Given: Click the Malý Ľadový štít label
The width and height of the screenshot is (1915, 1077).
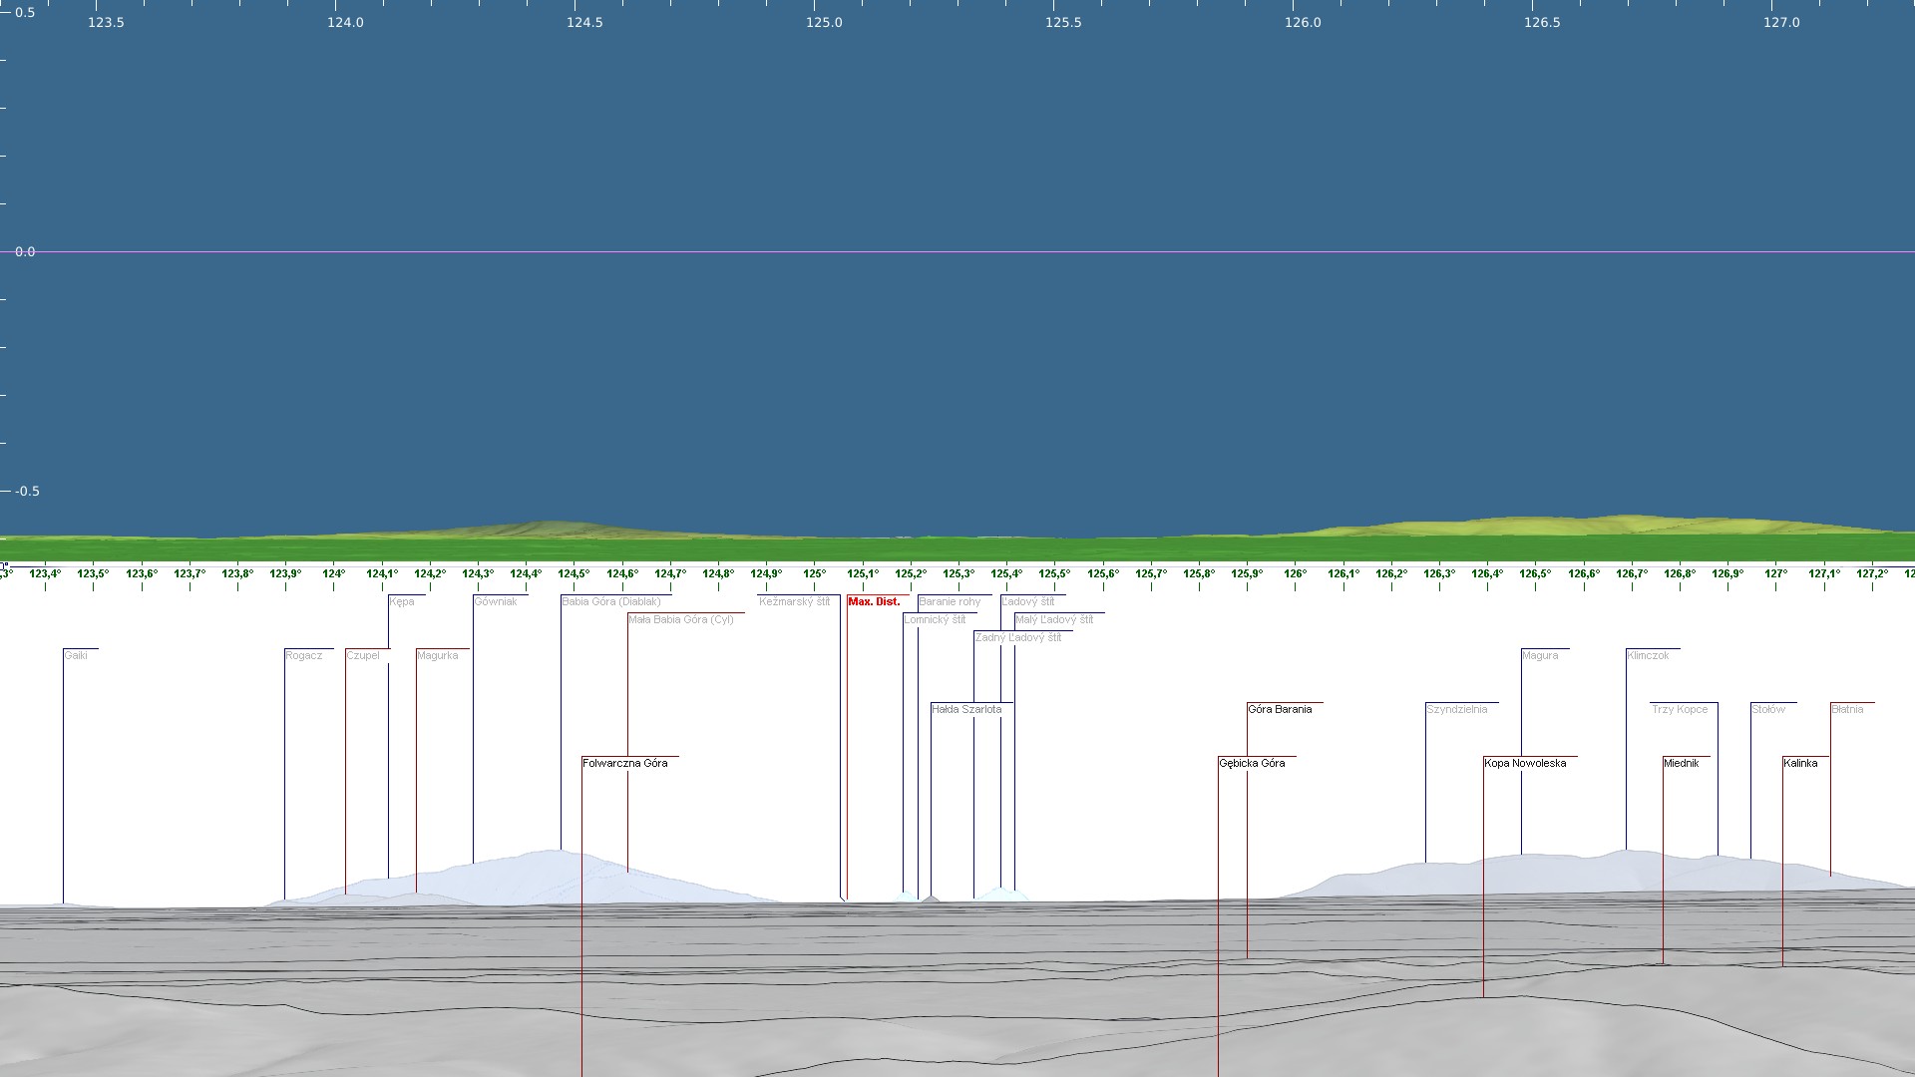Looking at the screenshot, I should pyautogui.click(x=1054, y=619).
